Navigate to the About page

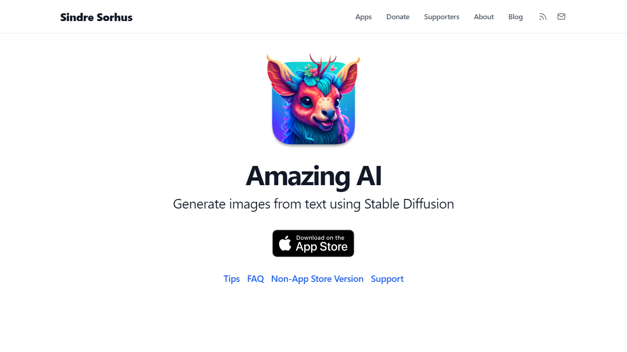[x=484, y=17]
